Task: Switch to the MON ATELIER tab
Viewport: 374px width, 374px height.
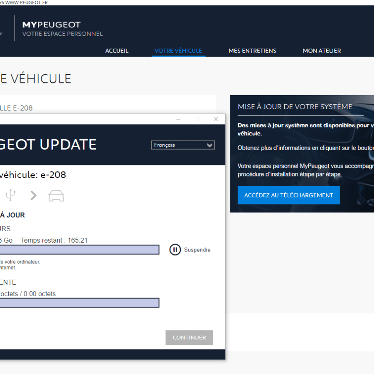Action: click(x=322, y=51)
